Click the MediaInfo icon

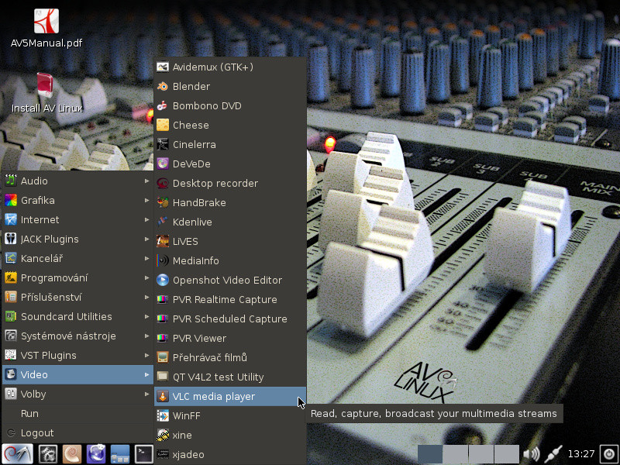(163, 260)
